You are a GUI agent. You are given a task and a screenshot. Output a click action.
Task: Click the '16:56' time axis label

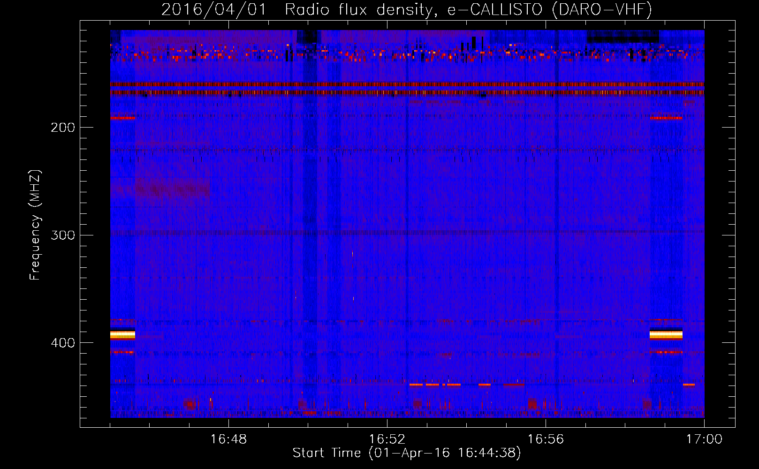(x=546, y=439)
